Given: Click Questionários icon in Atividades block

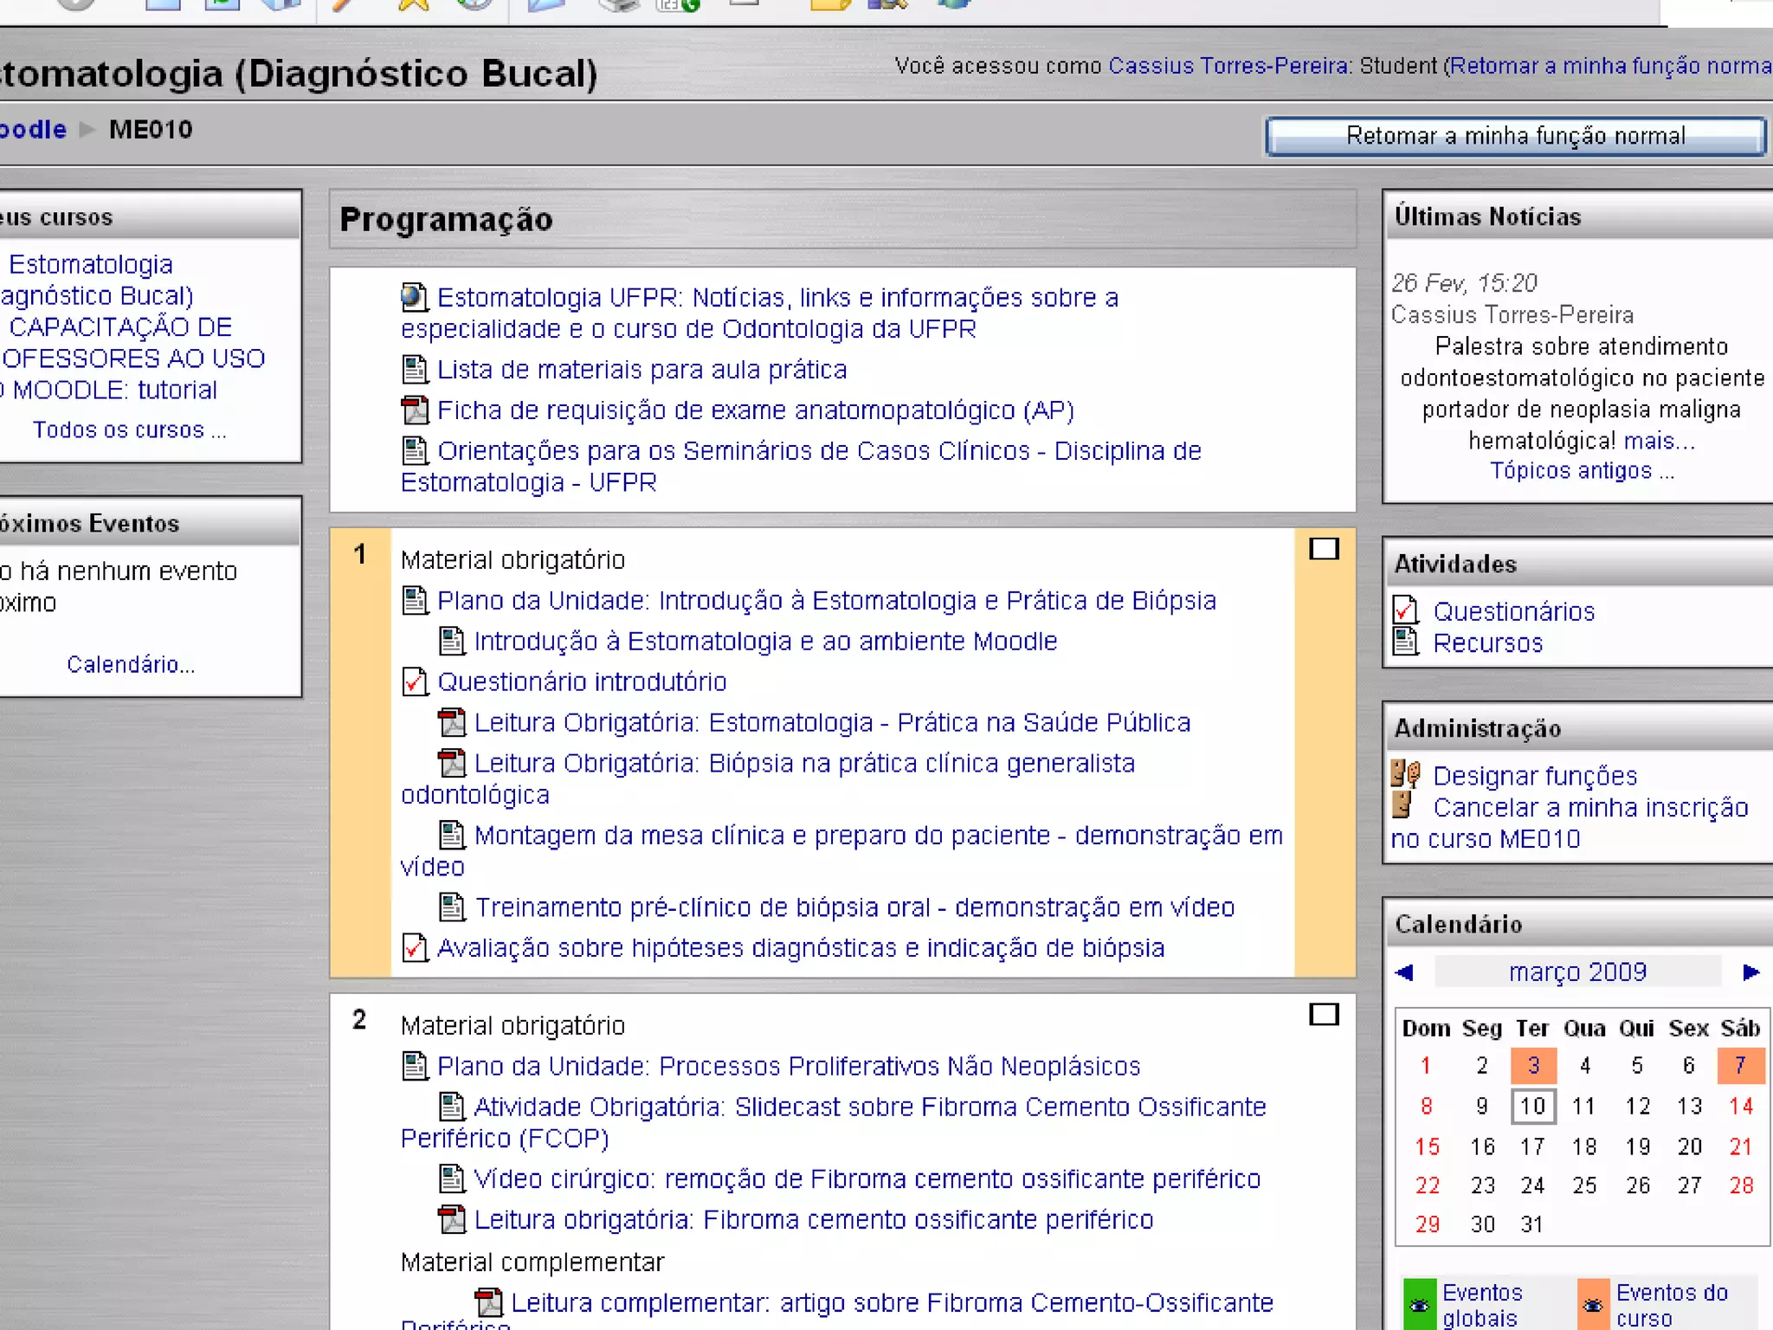Looking at the screenshot, I should (x=1406, y=610).
